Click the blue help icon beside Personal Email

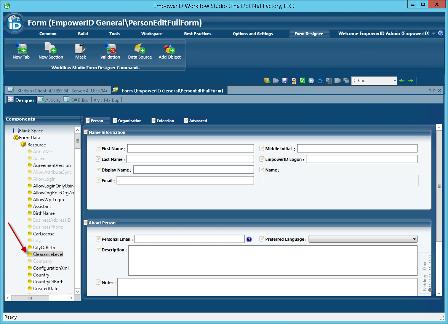(x=249, y=240)
